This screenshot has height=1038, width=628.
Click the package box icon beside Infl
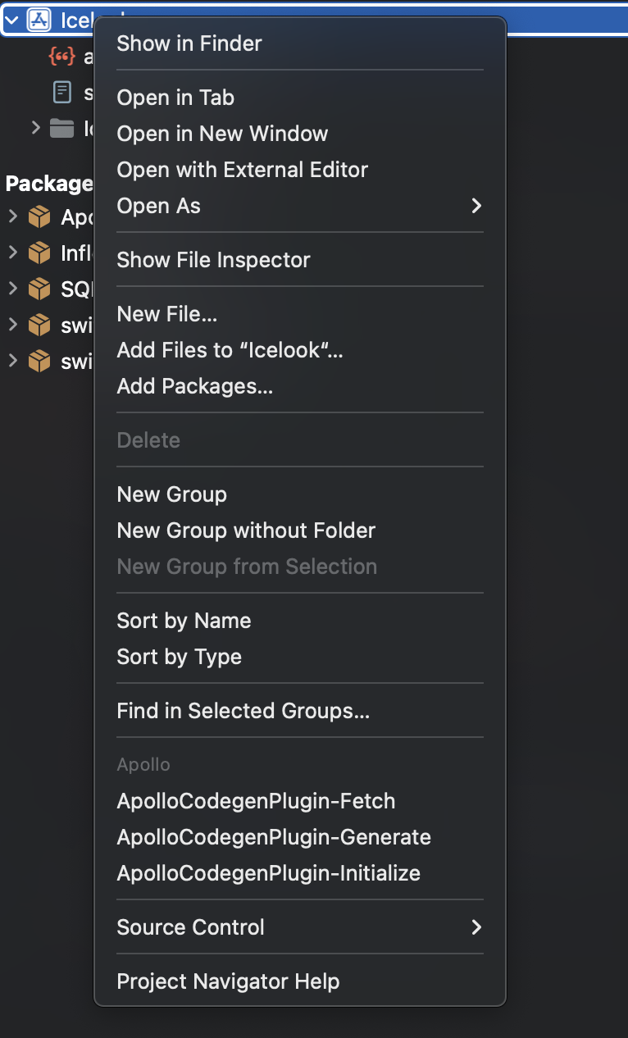click(39, 253)
